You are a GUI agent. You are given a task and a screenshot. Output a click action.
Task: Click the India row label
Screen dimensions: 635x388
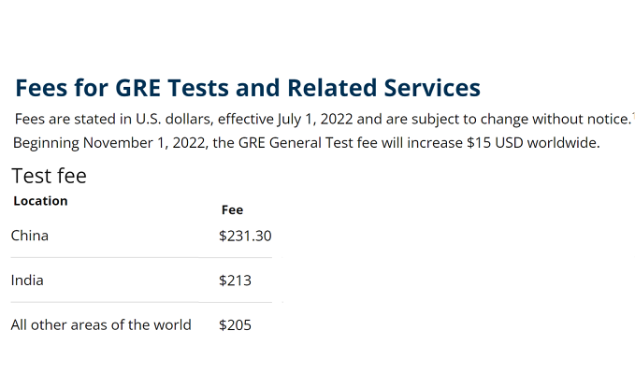27,280
